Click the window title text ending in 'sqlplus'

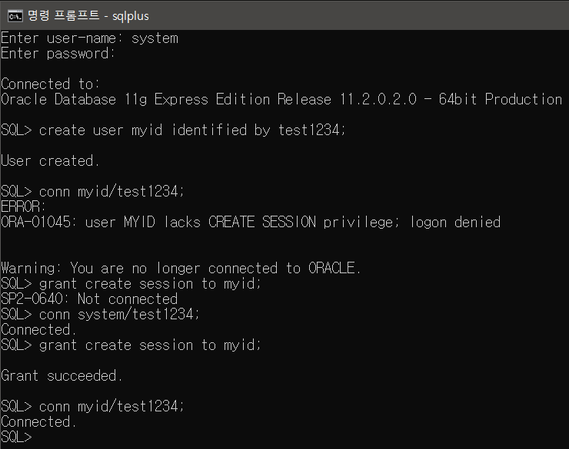(x=88, y=16)
